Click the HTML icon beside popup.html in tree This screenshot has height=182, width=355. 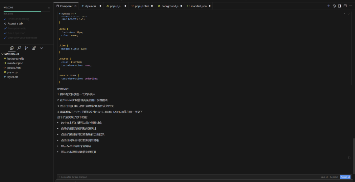coord(5,68)
